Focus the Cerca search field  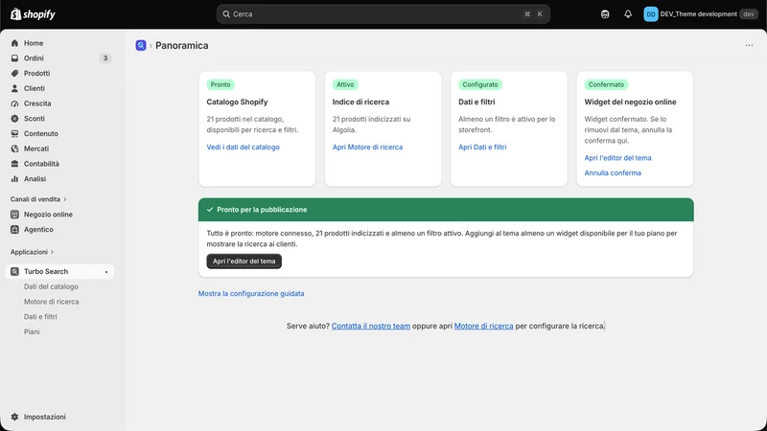click(x=383, y=14)
